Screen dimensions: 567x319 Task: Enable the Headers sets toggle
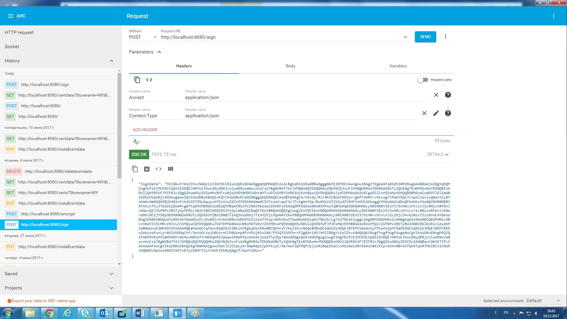click(x=423, y=80)
